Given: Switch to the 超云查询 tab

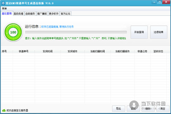Looking at the screenshot, I should tap(7, 13).
